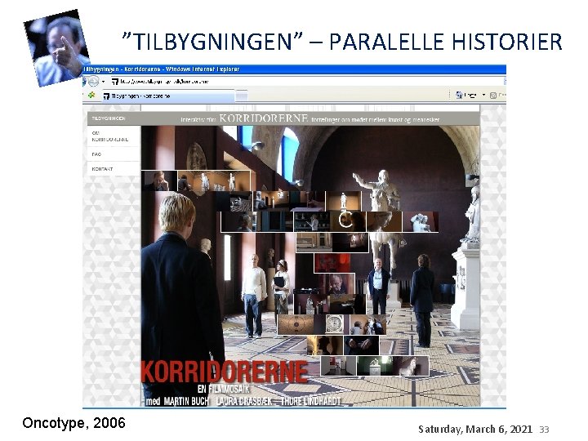
Task: Click the Internet Explorer window title bar text
Action: click(162, 69)
